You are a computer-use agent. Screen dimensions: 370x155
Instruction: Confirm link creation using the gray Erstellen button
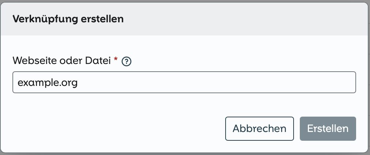328,129
